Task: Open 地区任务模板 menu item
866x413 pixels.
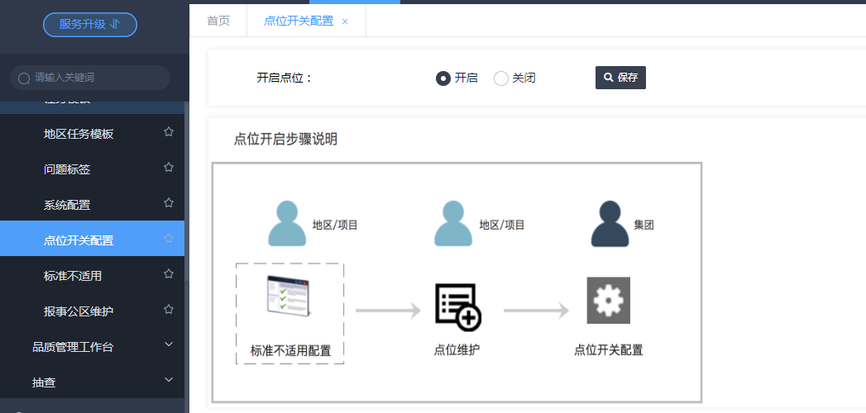Action: [79, 134]
